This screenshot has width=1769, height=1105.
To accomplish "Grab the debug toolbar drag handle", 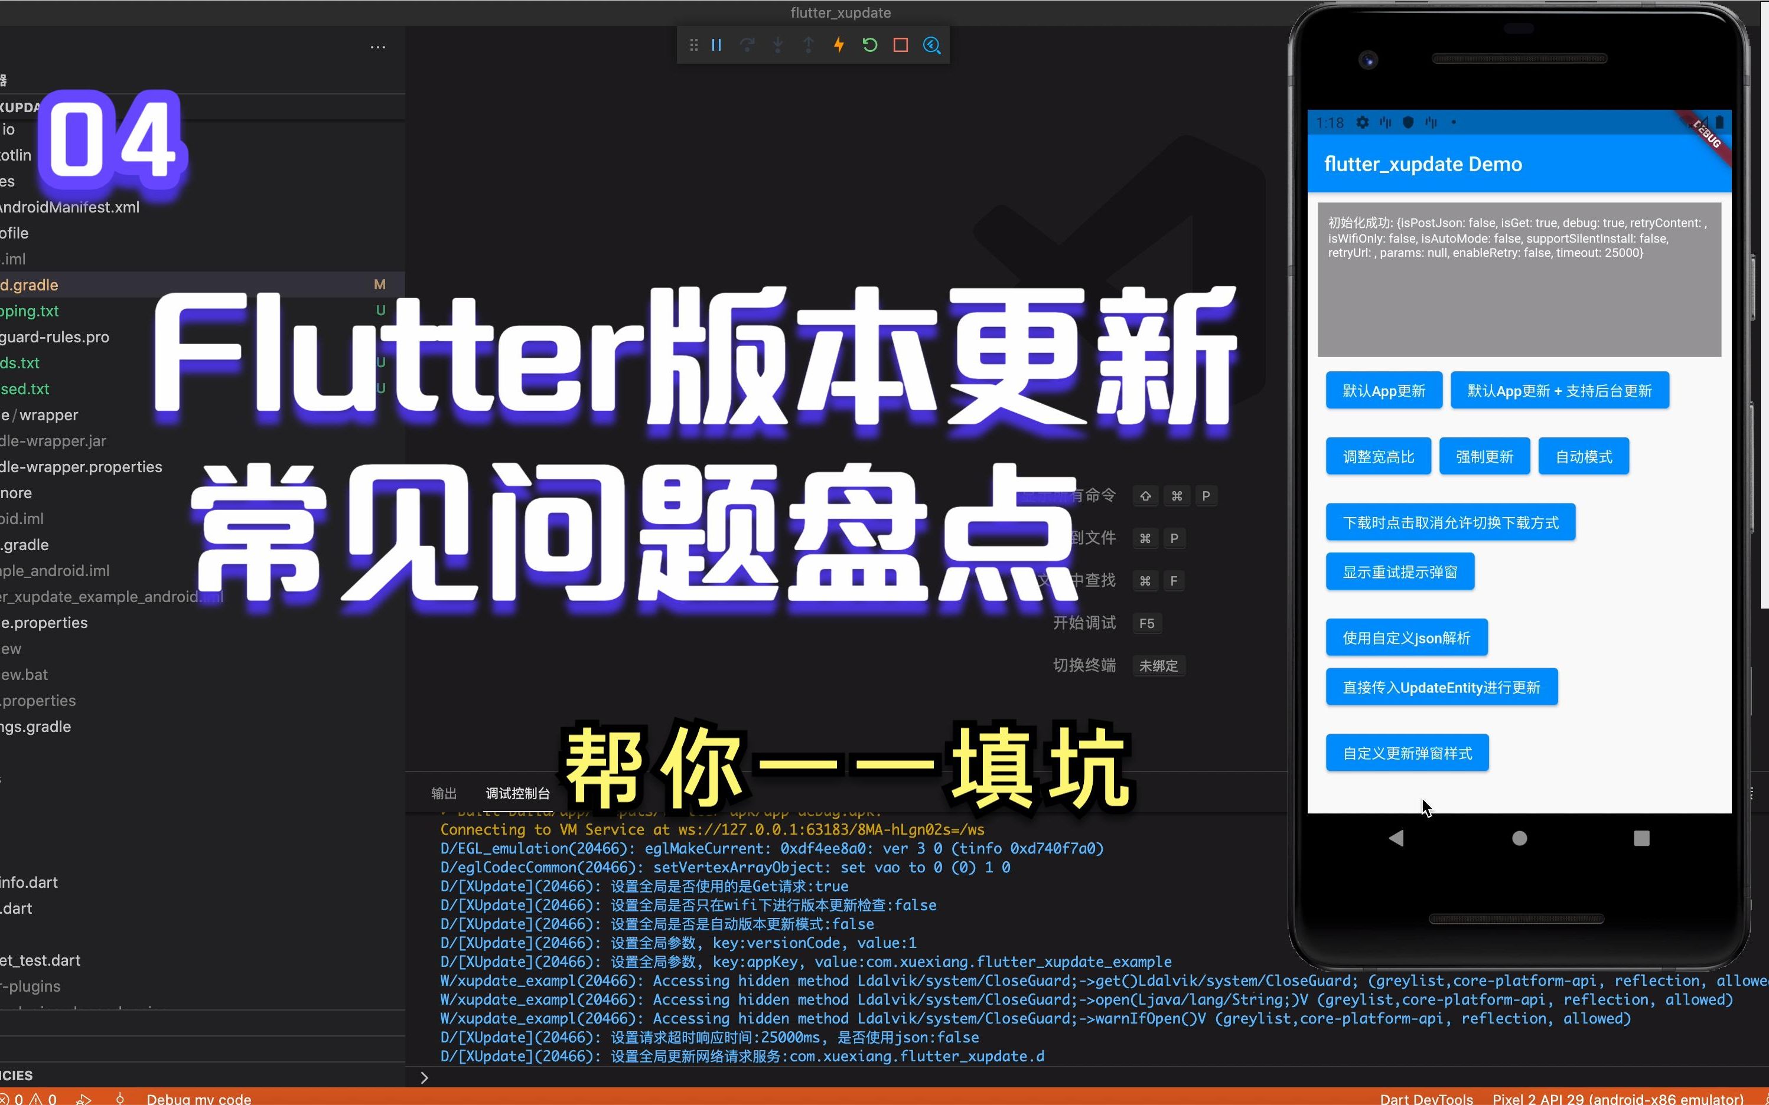I will click(x=693, y=45).
